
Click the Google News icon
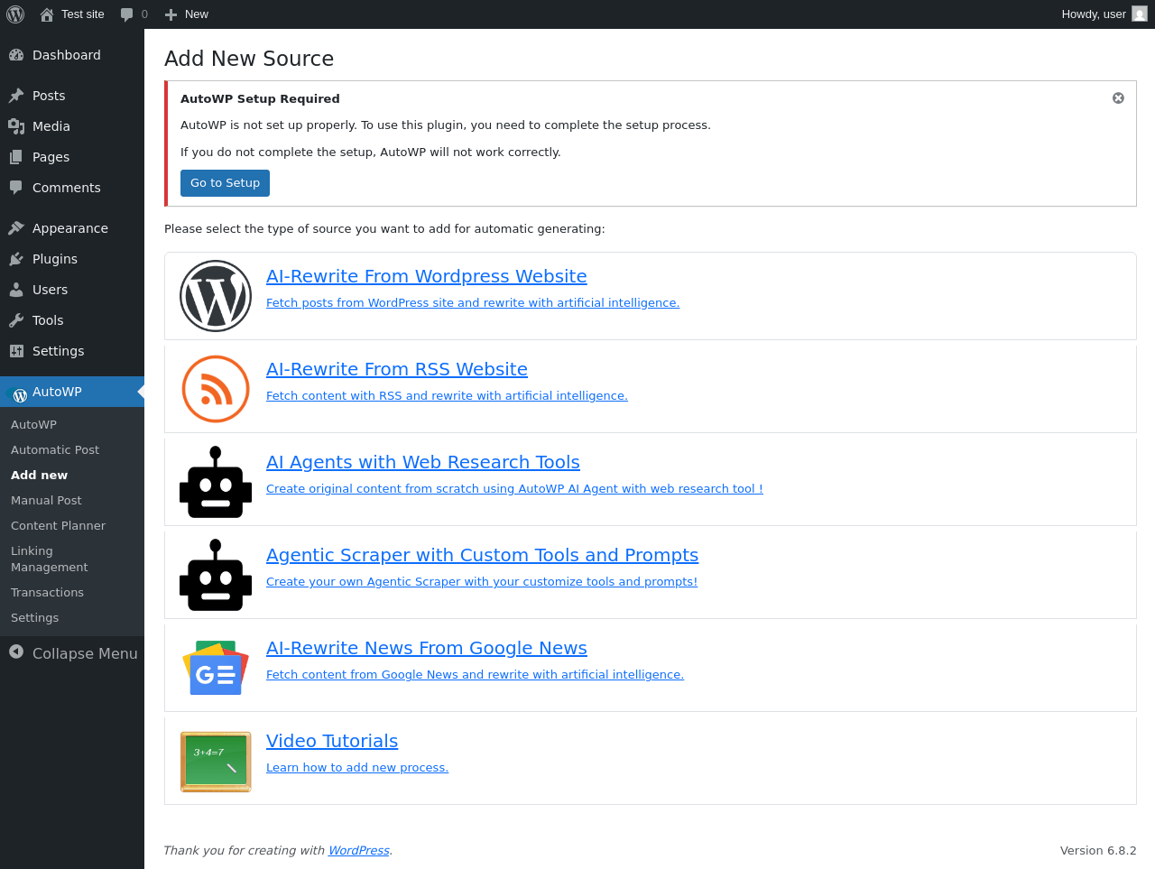click(x=216, y=668)
